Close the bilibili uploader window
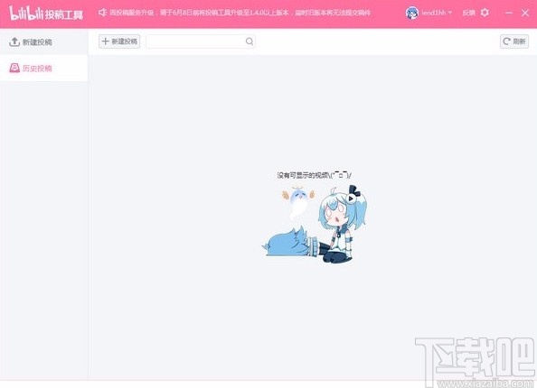Viewport: 537px width, 388px height. pos(525,13)
